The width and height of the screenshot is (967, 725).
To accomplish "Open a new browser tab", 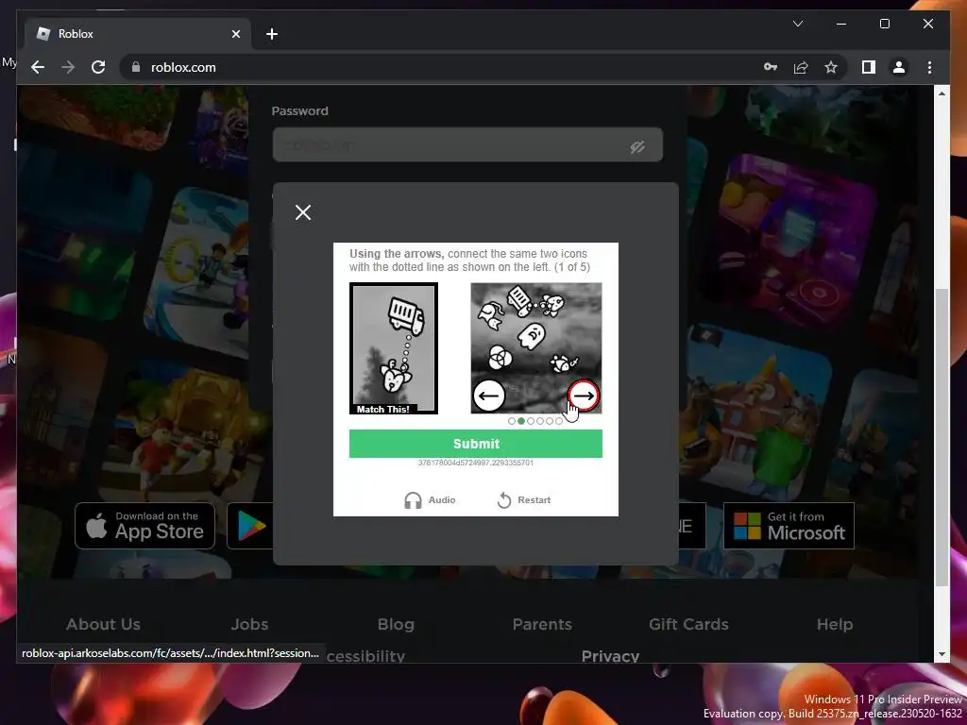I will 272,34.
